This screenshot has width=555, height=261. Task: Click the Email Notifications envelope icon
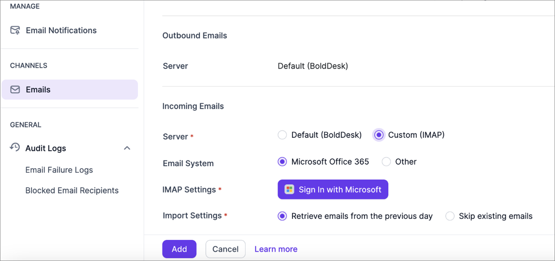(x=15, y=30)
